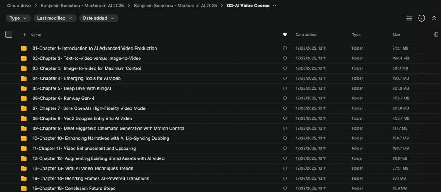
Task: Open the Type filter dropdown
Action: (x=19, y=18)
